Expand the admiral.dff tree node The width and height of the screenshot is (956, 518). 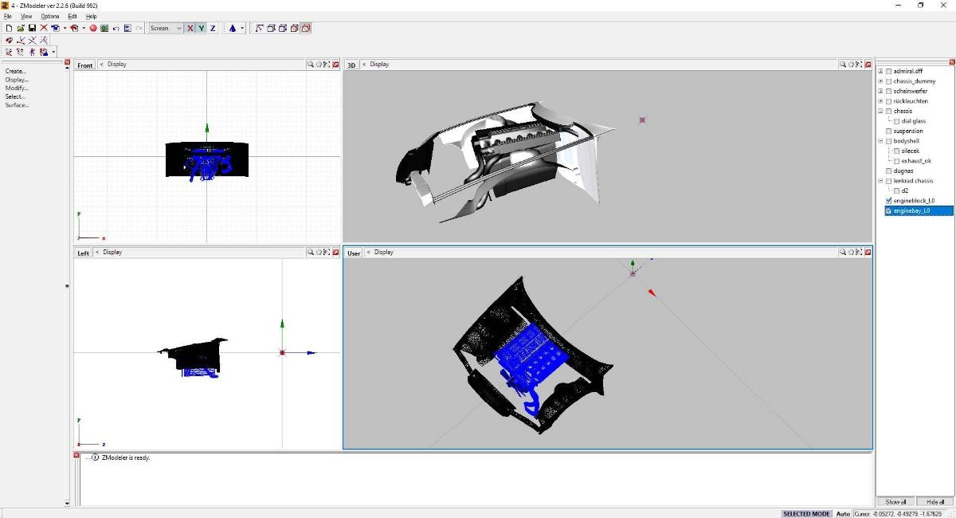[880, 71]
